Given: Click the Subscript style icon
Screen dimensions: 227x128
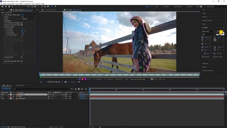Looking at the screenshot, I should tap(221, 54).
